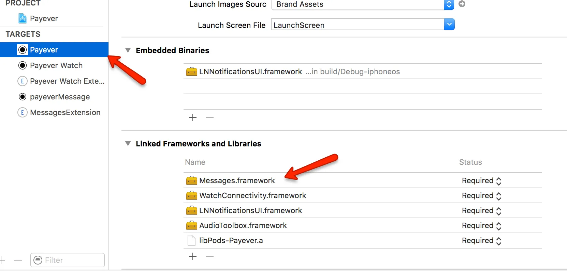567x271 pixels.
Task: Click the libPods-Payever.a file icon
Action: click(192, 240)
